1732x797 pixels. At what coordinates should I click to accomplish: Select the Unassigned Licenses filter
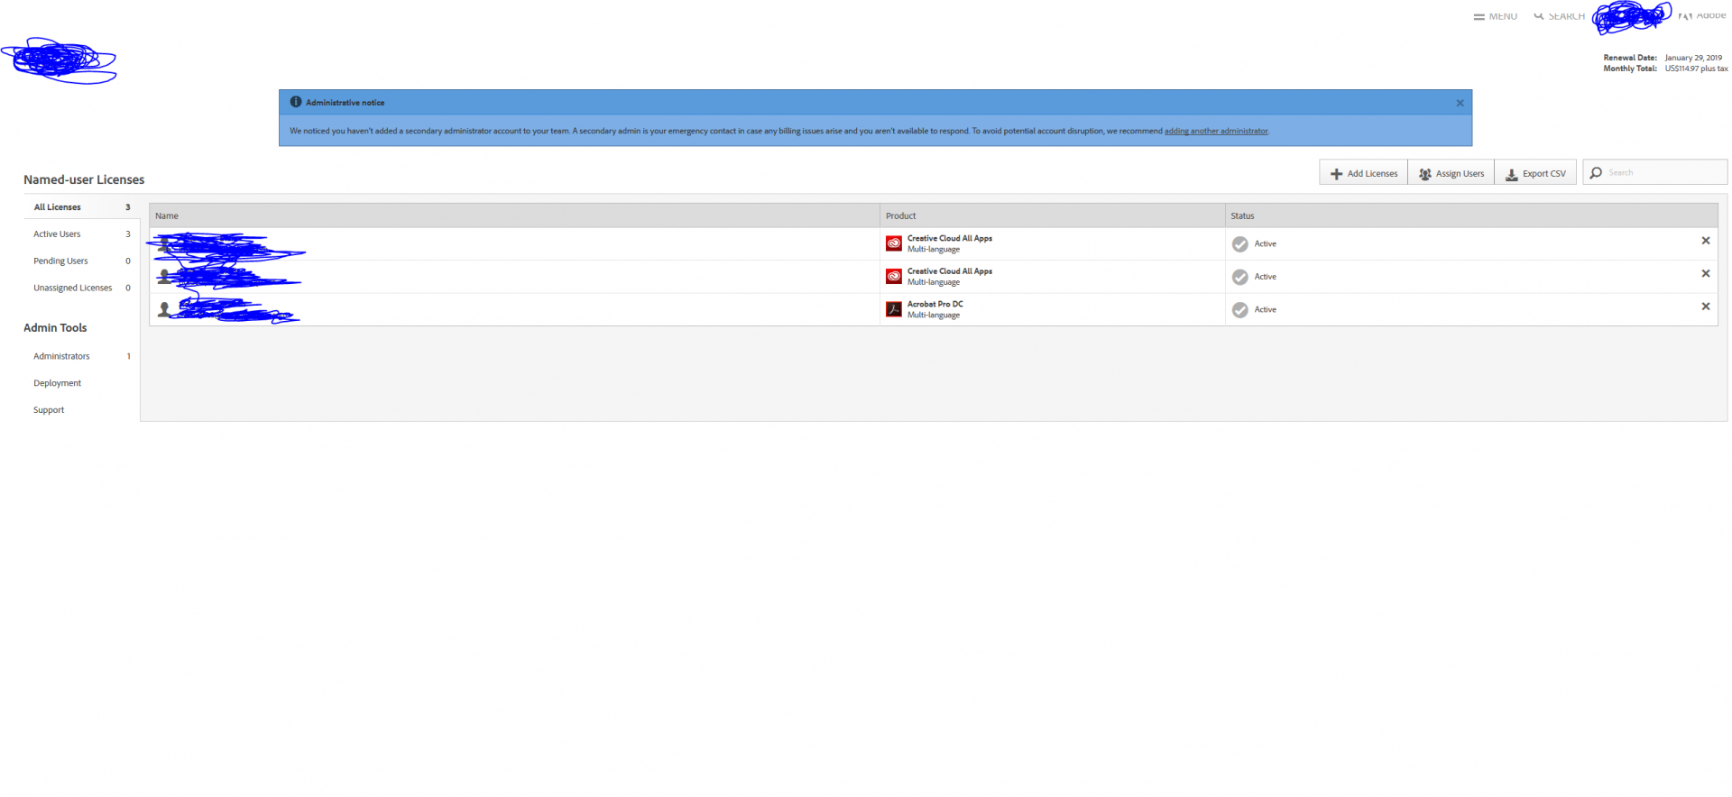coord(81,289)
